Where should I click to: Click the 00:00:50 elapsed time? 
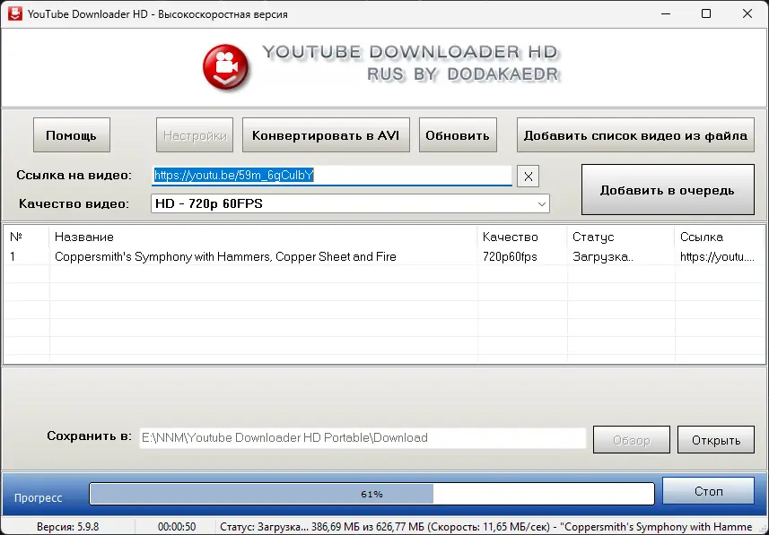(x=177, y=527)
